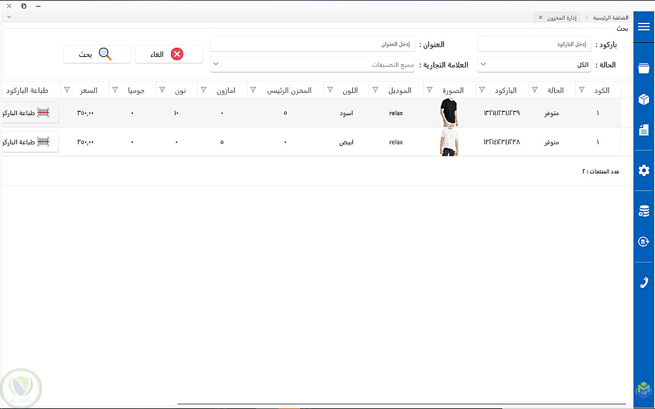Screen dimensions: 655x409
Task: Click the app logo at sidebar bottom
Action: (644, 390)
